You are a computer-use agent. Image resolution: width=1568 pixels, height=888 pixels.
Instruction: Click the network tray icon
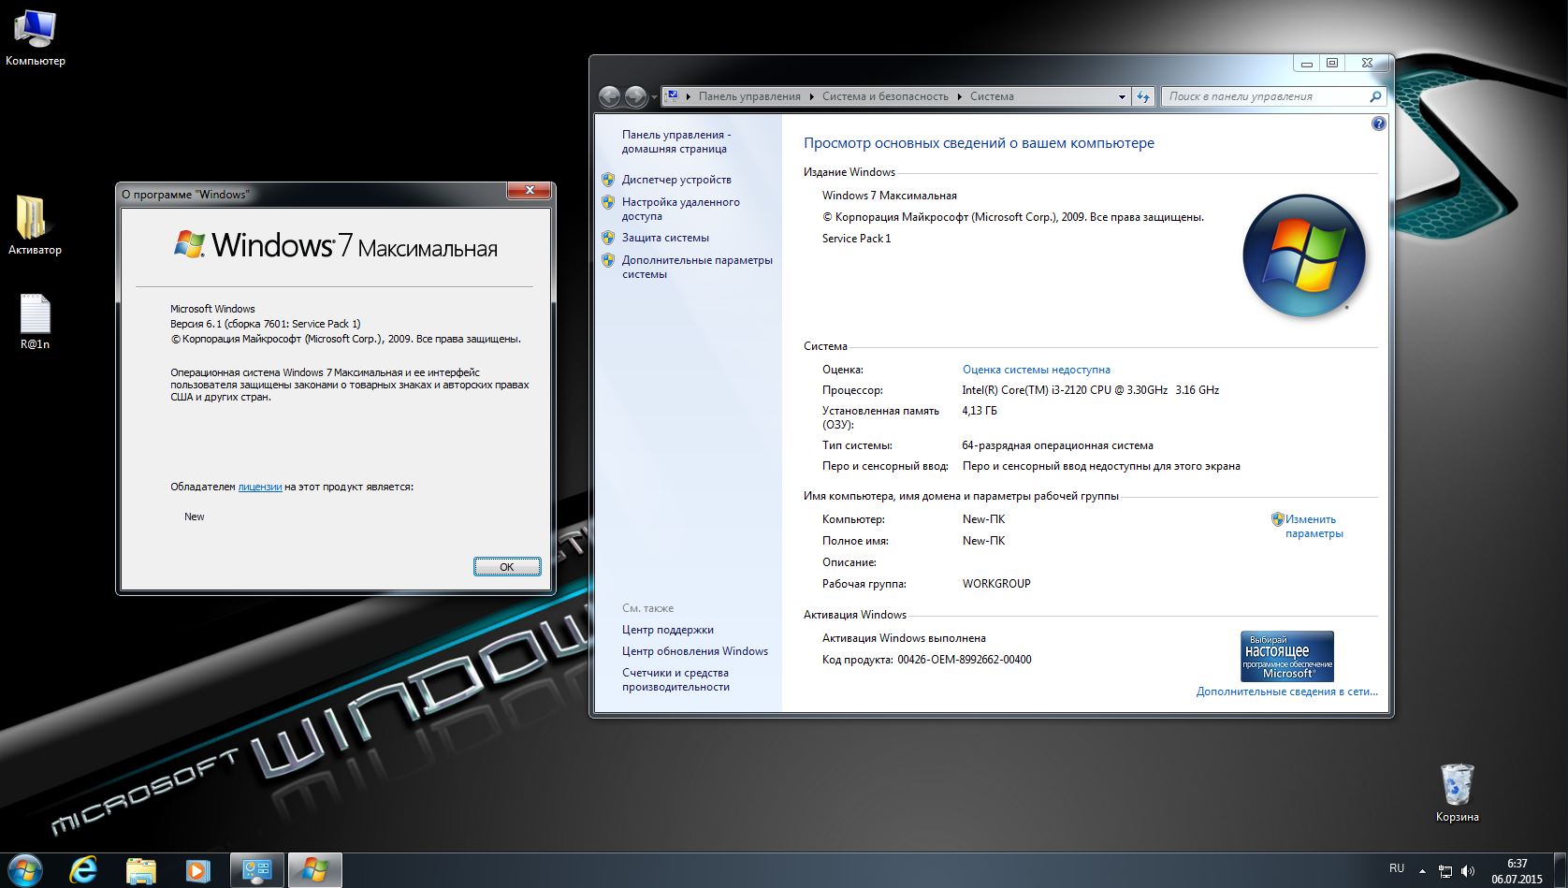pyautogui.click(x=1445, y=871)
